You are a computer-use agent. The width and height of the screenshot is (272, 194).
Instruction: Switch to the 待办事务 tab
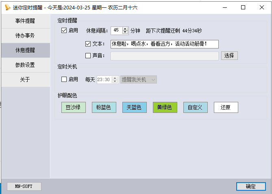[25, 35]
